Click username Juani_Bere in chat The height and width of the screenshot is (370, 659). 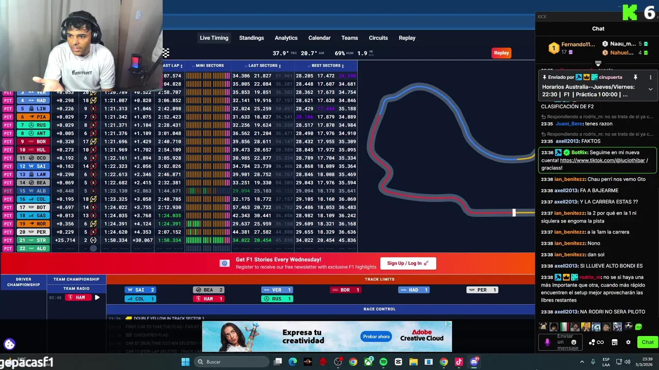(x=569, y=124)
